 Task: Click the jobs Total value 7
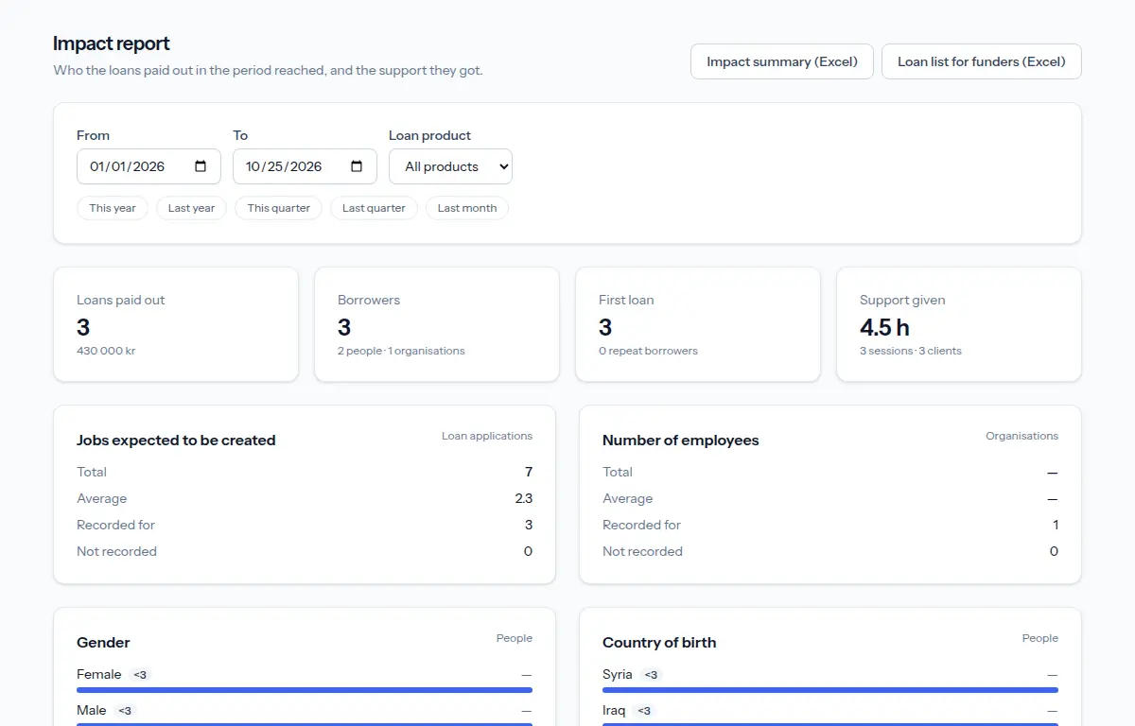pos(529,472)
